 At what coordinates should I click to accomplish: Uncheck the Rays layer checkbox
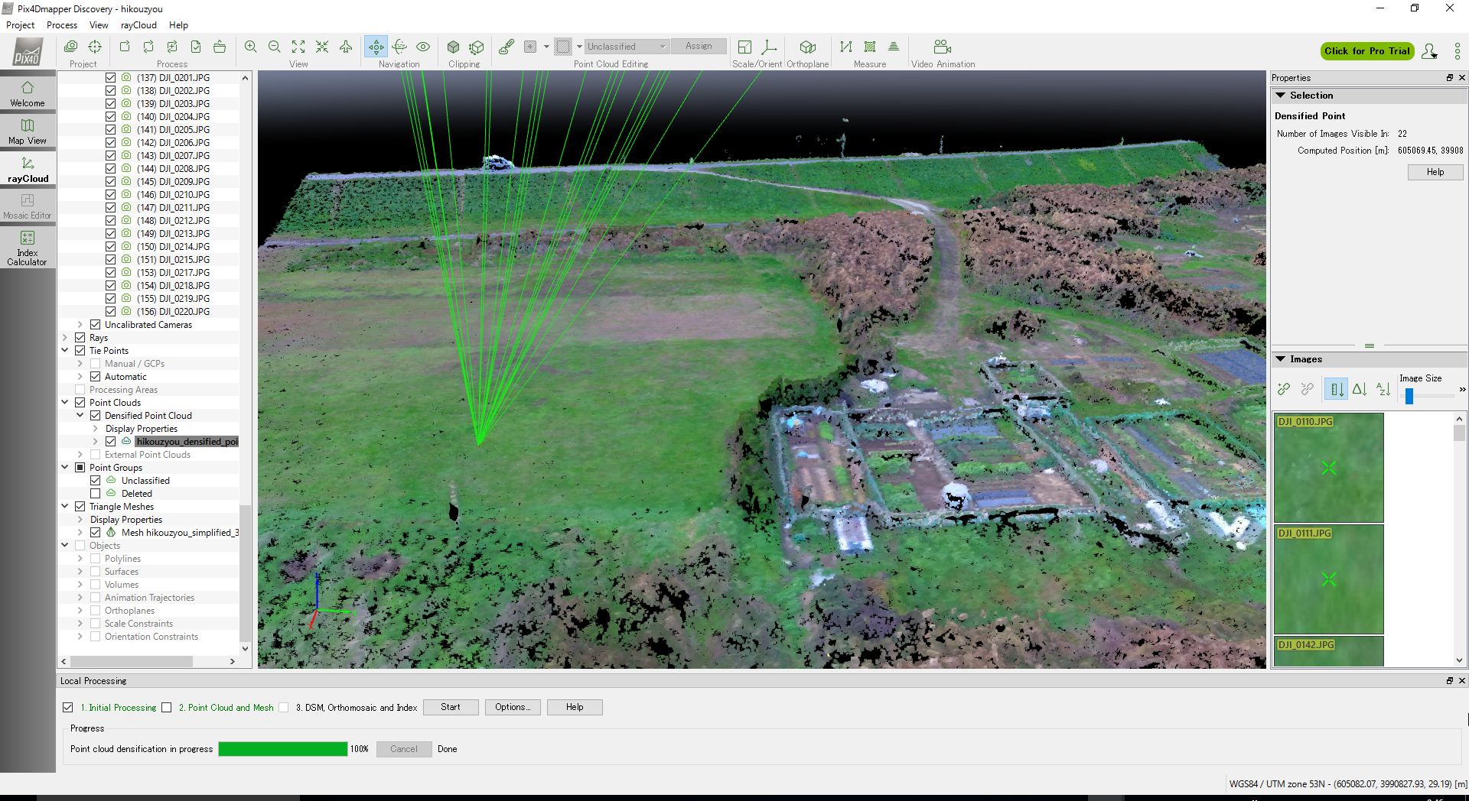80,337
